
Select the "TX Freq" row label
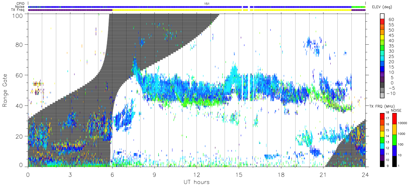18,10
